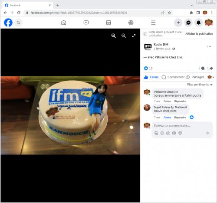Screen dimensions: 217x203
Task: Open Messenger chats icon
Action: pos(188,23)
